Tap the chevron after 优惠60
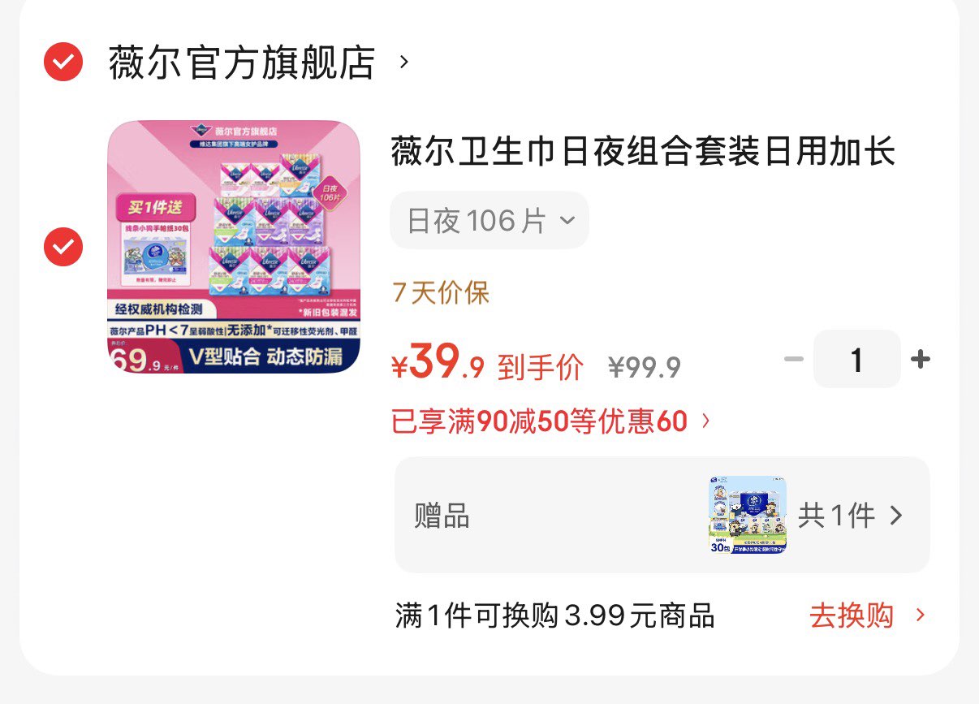 705,421
